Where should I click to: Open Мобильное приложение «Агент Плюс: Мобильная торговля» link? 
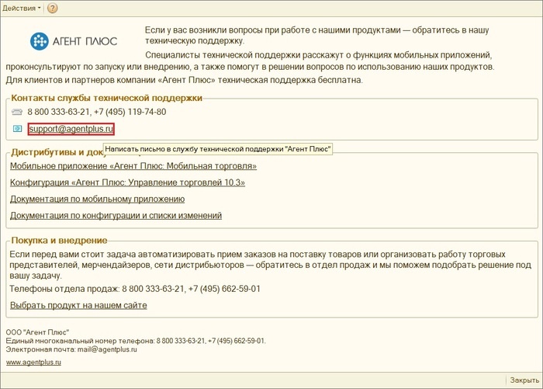point(133,166)
